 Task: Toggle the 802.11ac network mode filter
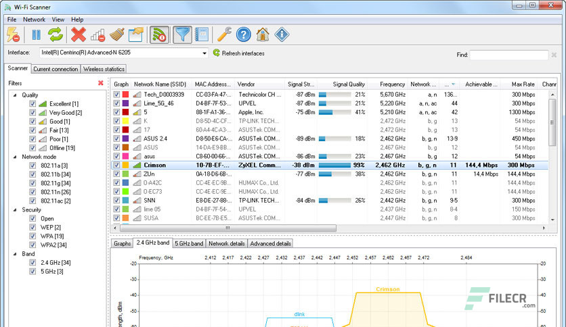[32, 201]
